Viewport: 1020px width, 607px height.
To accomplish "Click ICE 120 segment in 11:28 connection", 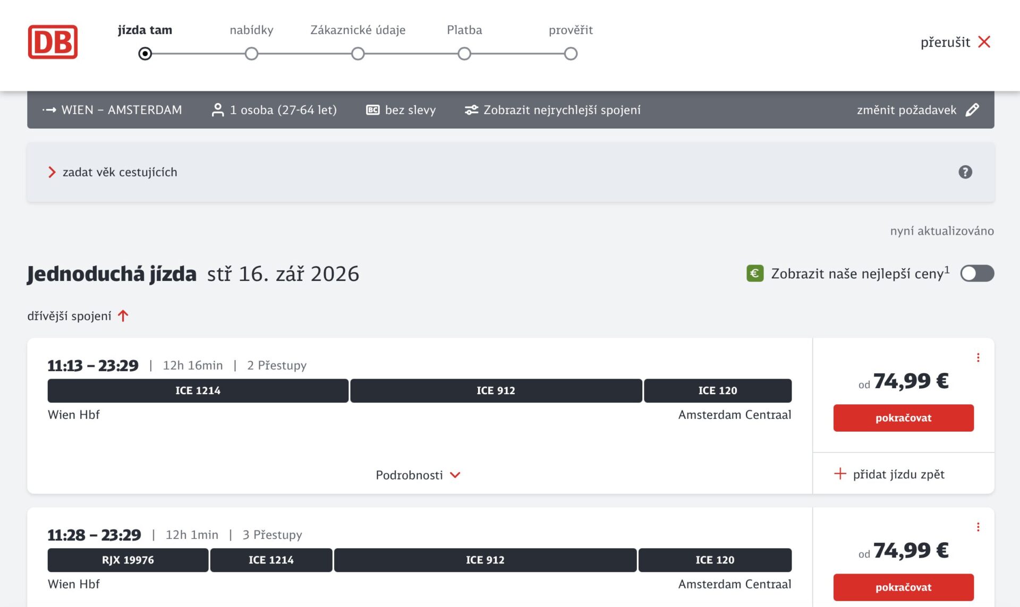I will coord(715,560).
